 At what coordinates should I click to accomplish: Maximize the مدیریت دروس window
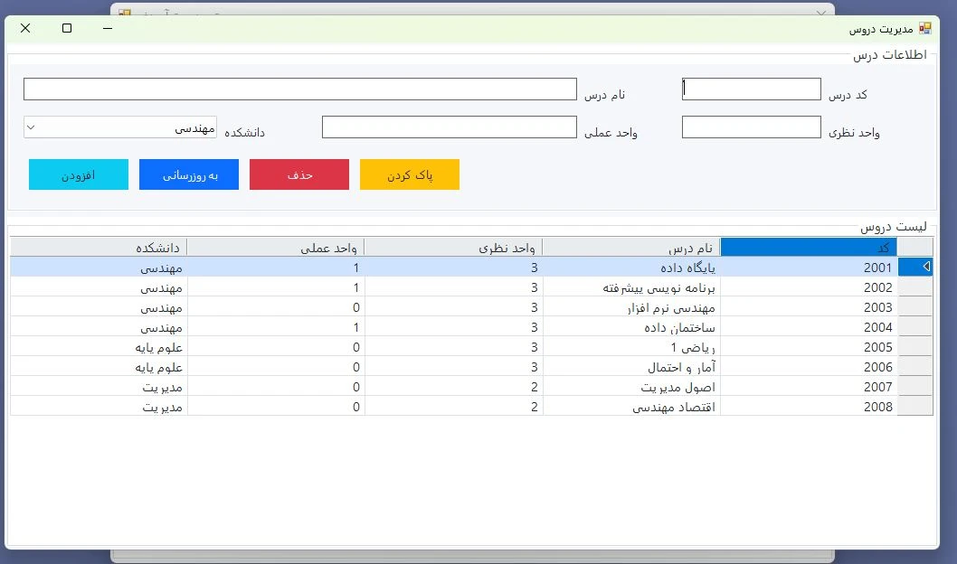(x=67, y=28)
